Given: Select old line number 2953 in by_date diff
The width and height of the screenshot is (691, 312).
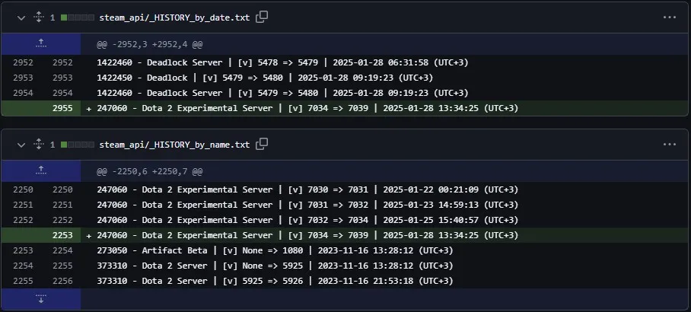Looking at the screenshot, I should tap(23, 78).
